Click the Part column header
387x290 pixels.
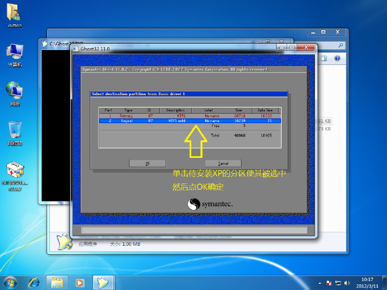click(108, 110)
